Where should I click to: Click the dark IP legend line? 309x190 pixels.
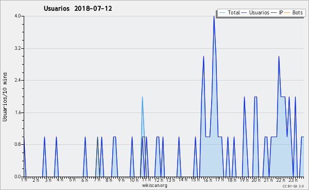[274, 13]
